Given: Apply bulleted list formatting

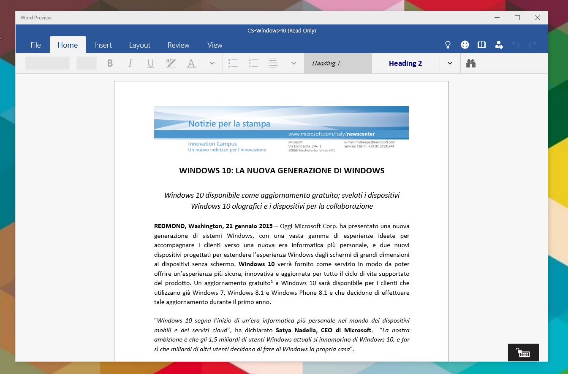Looking at the screenshot, I should click(233, 63).
